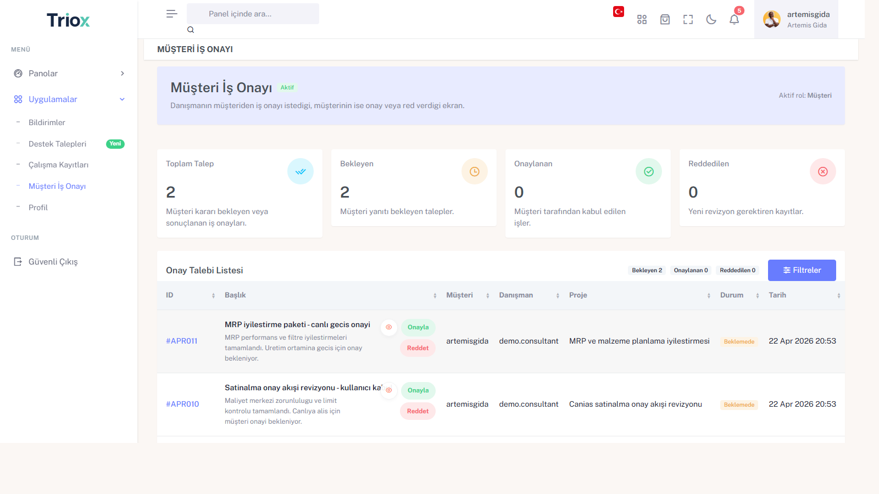Approve #APR011 with Onayla button

coord(418,327)
